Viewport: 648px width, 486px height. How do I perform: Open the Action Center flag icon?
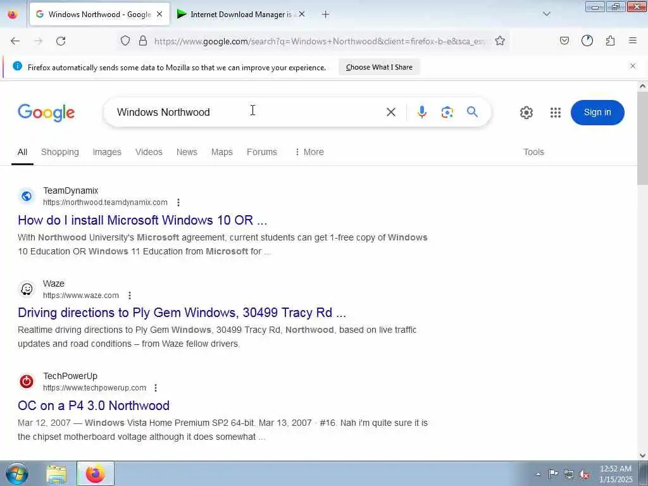553,474
